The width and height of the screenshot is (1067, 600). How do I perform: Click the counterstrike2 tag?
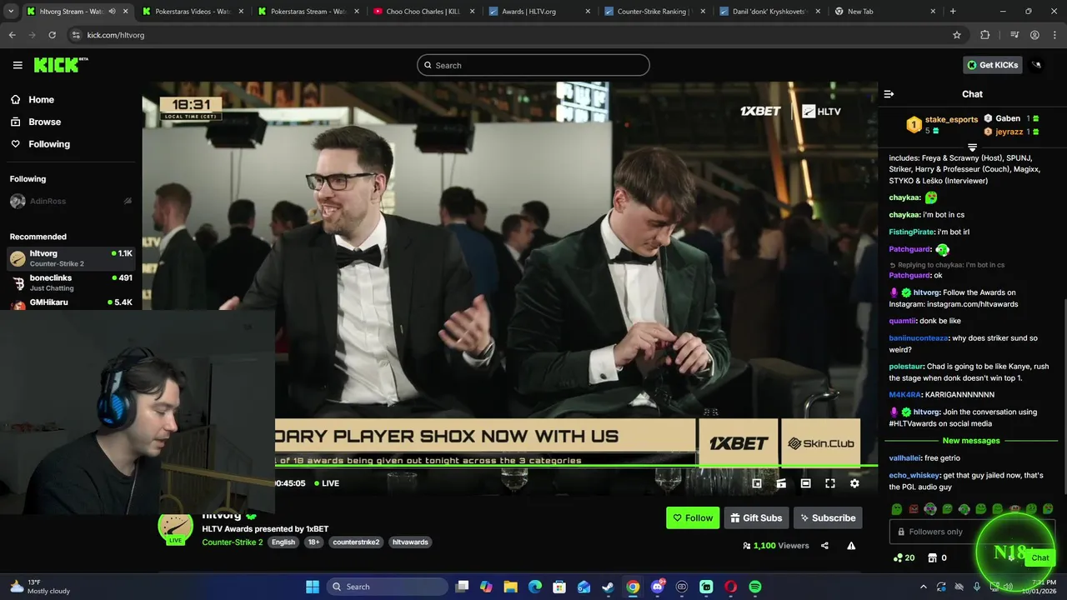coord(356,542)
